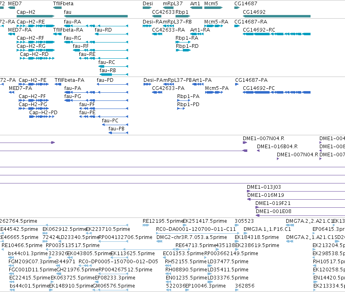Screen dimensions: 345x292
Task: Select the Rbp1 gene bar
Action: tap(183, 16)
